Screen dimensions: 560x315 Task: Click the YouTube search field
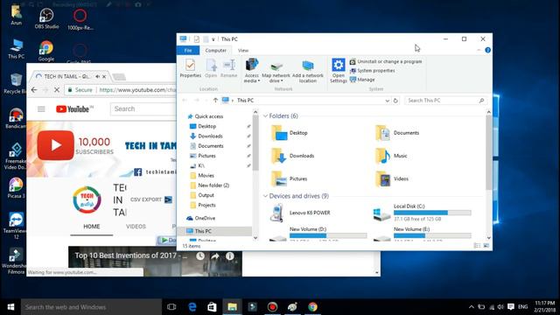coord(143,108)
